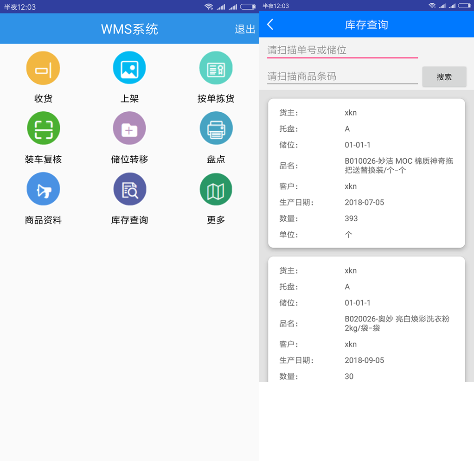This screenshot has height=461, width=474.
Task: Tap the quantity value 30
Action: (349, 376)
